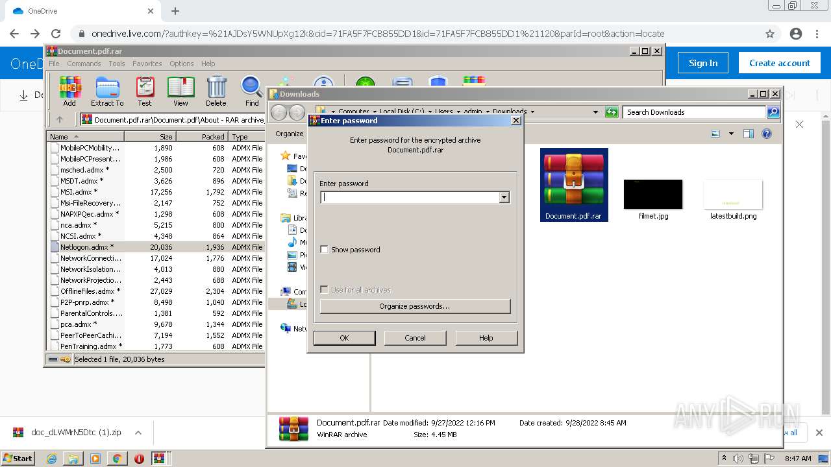The image size is (831, 467).
Task: Sort by Name column header in WinRAR
Action: click(x=85, y=137)
